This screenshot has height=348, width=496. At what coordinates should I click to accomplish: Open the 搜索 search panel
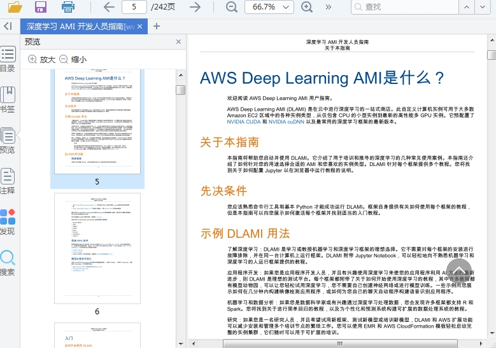(8, 263)
